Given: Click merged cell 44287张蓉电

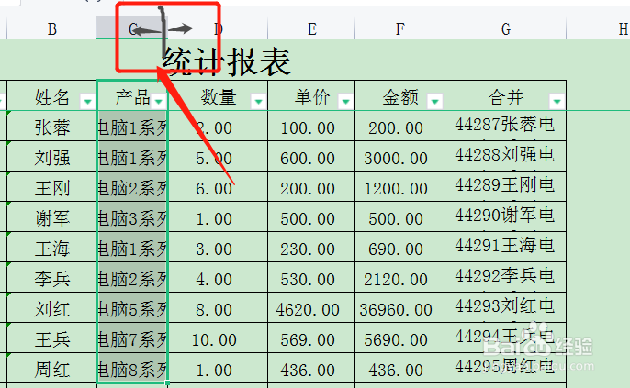Looking at the screenshot, I should pos(505,126).
